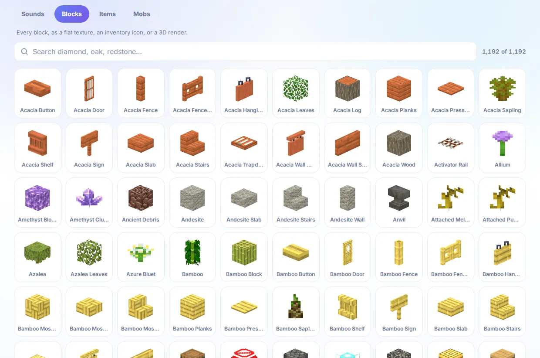540x358 pixels.
Task: Focus the block search field
Action: (x=245, y=51)
